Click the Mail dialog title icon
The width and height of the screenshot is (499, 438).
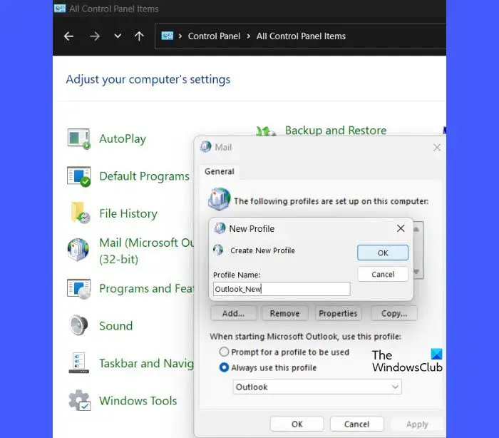pos(205,147)
